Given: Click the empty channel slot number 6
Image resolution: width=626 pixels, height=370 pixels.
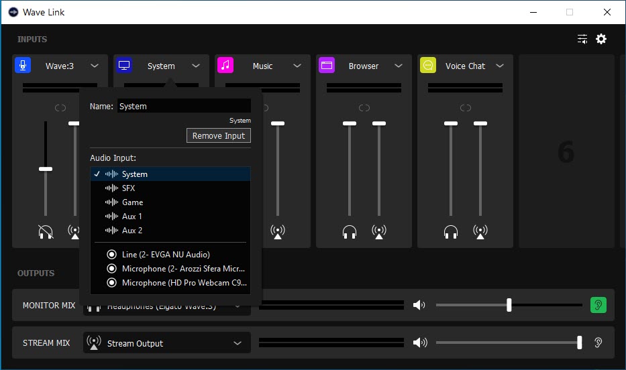Looking at the screenshot, I should [566, 151].
